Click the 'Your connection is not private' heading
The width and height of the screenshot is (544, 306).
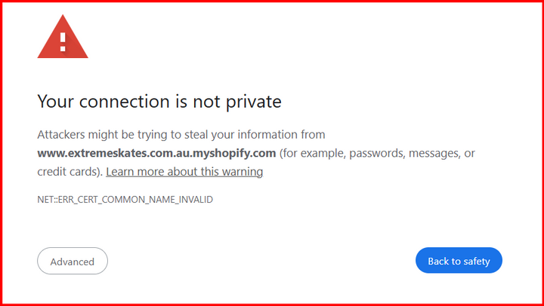[x=159, y=101]
